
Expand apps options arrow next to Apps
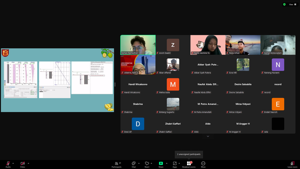pos(179,163)
